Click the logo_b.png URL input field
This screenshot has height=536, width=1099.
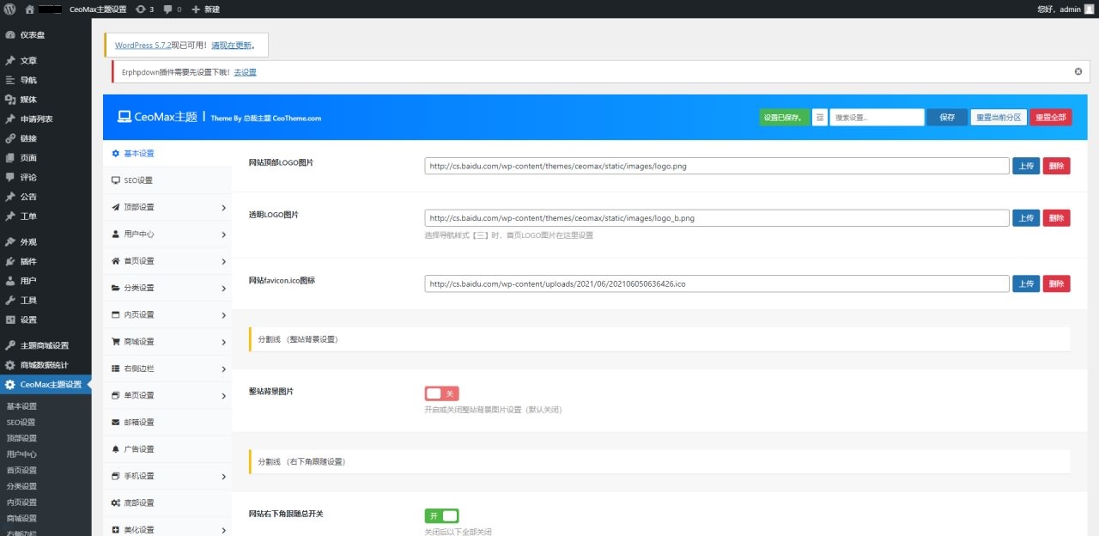(x=717, y=218)
